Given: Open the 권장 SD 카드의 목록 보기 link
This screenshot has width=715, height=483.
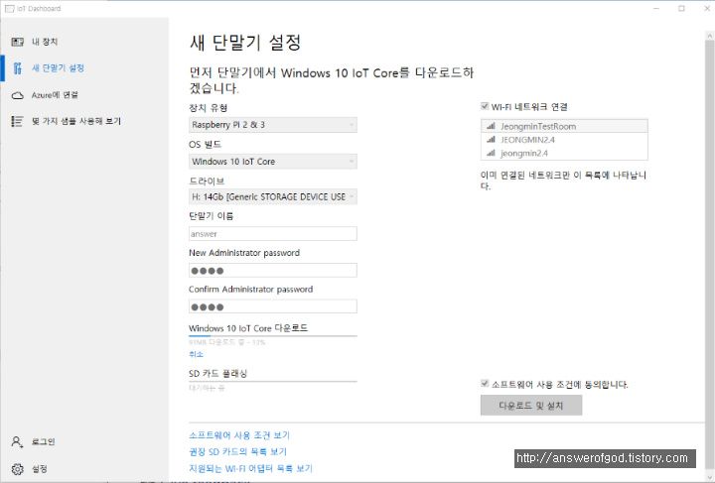Looking at the screenshot, I should (237, 451).
